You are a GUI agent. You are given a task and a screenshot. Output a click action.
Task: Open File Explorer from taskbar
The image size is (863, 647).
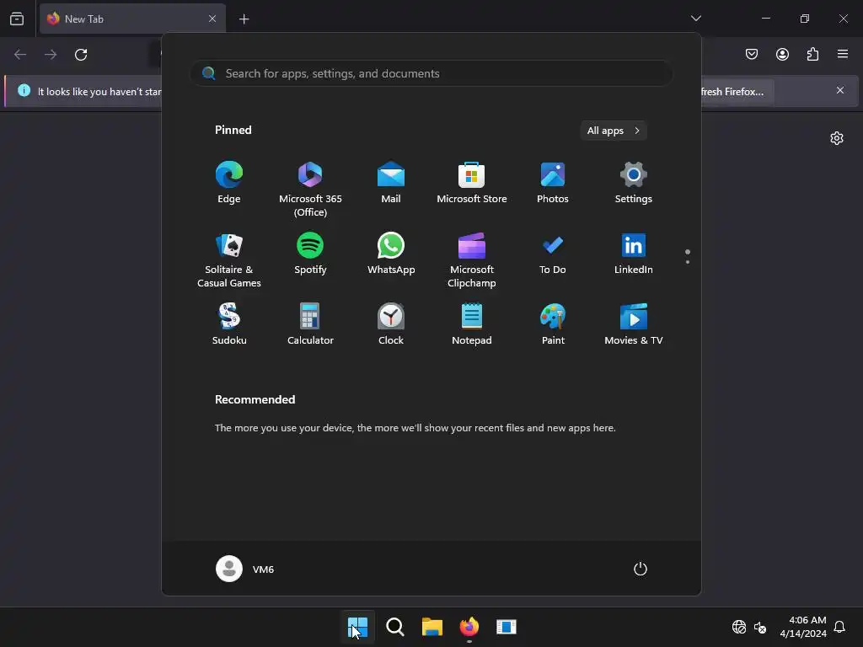point(432,627)
